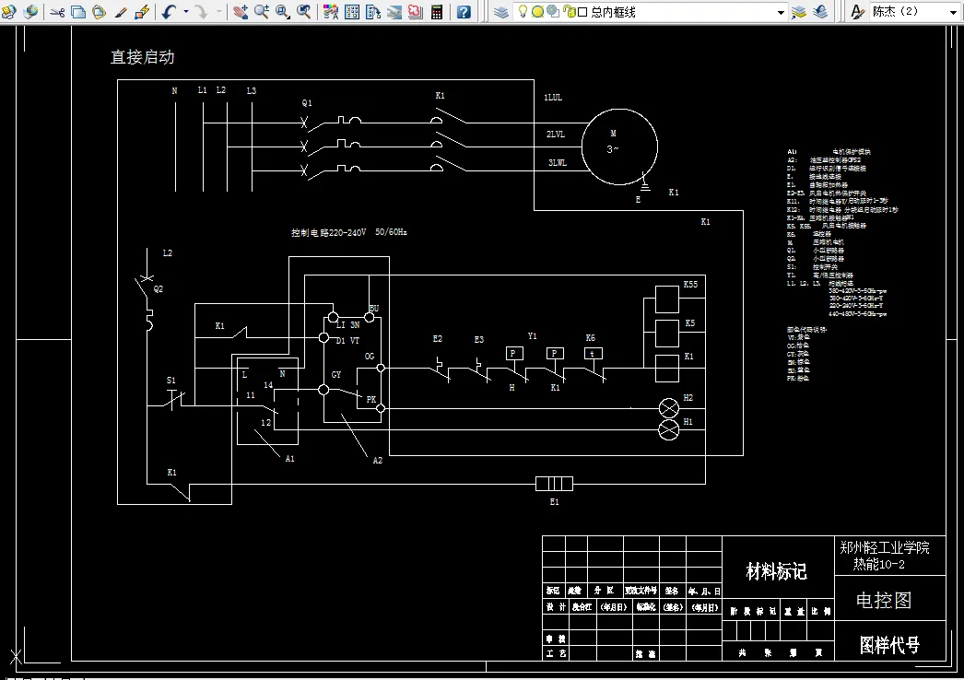Click the Plot Preview toolbar icon
Screen dimensions: 964x680
[9, 12]
